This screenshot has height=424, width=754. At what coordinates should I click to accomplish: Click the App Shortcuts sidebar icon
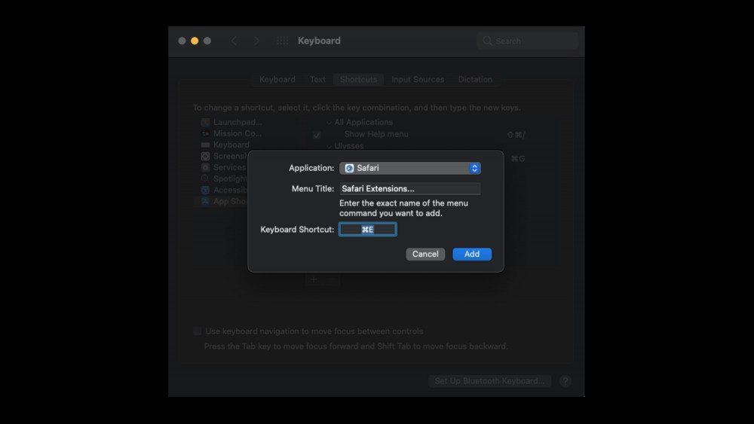[205, 201]
